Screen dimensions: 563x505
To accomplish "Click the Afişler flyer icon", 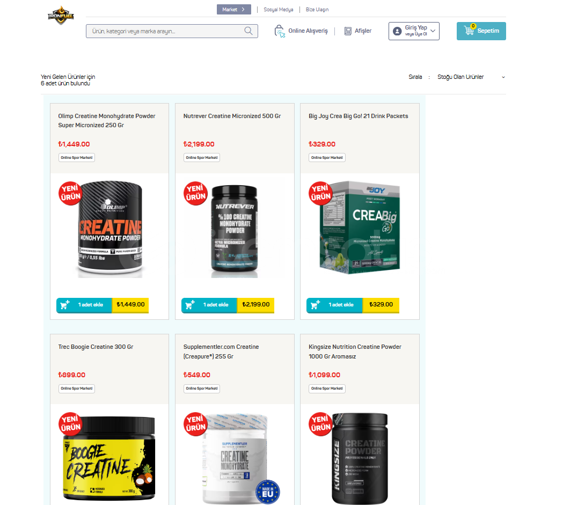I will 348,31.
